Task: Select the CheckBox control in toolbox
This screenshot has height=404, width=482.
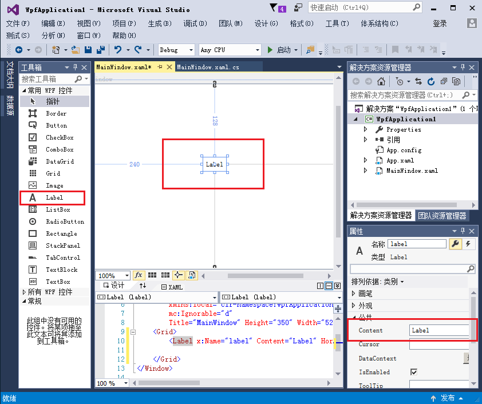Action: click(x=55, y=137)
